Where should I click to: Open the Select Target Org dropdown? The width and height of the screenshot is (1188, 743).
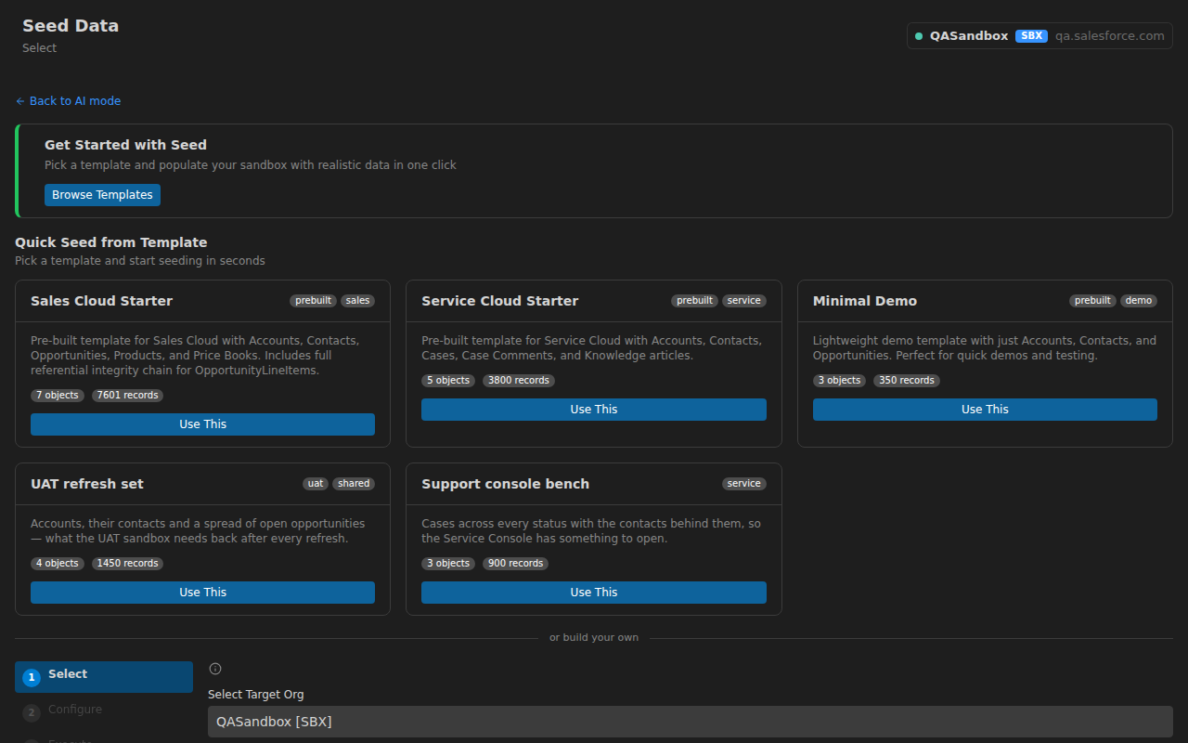pyautogui.click(x=691, y=722)
